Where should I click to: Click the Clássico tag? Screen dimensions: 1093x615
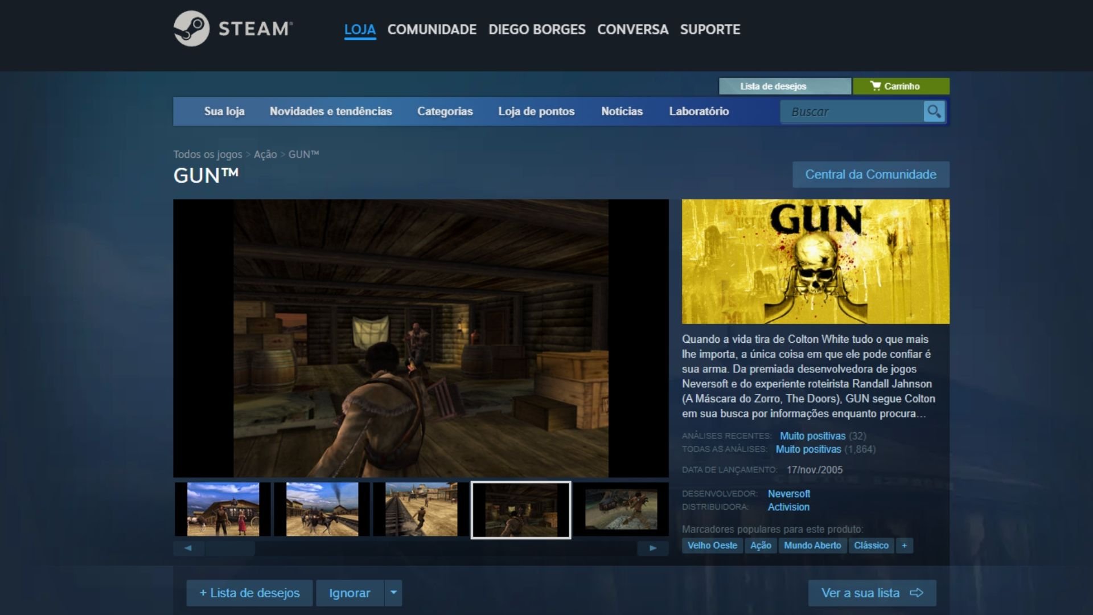[x=871, y=546]
